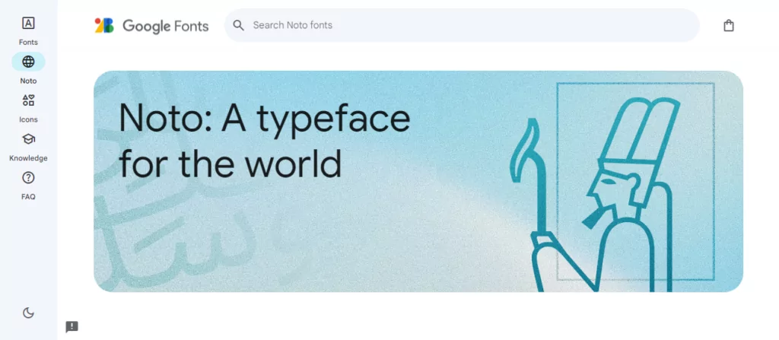Image resolution: width=779 pixels, height=340 pixels.
Task: Click the search magnifier icon
Action: [x=238, y=25]
